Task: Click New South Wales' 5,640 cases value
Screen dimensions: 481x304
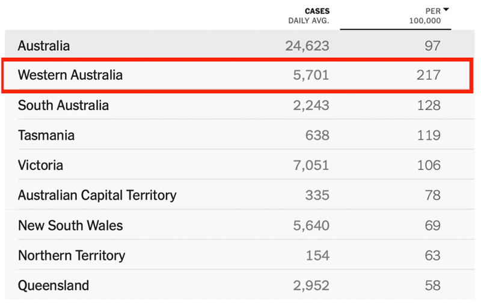Action: pyautogui.click(x=311, y=225)
